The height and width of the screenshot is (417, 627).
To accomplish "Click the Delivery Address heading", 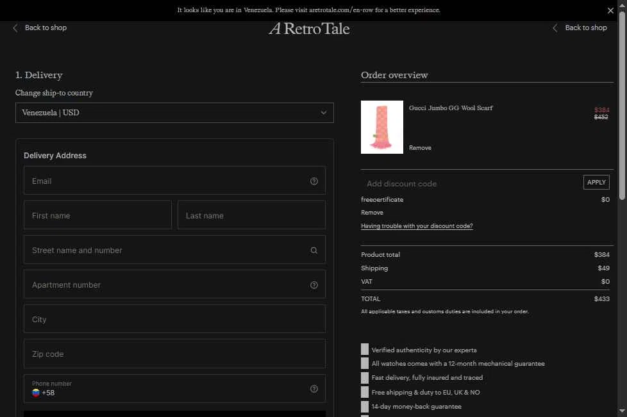I will 54,156.
